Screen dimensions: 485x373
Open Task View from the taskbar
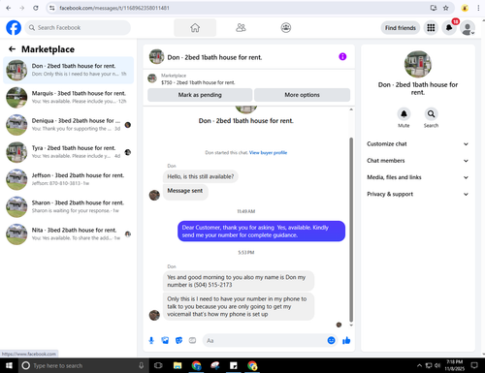pyautogui.click(x=158, y=365)
